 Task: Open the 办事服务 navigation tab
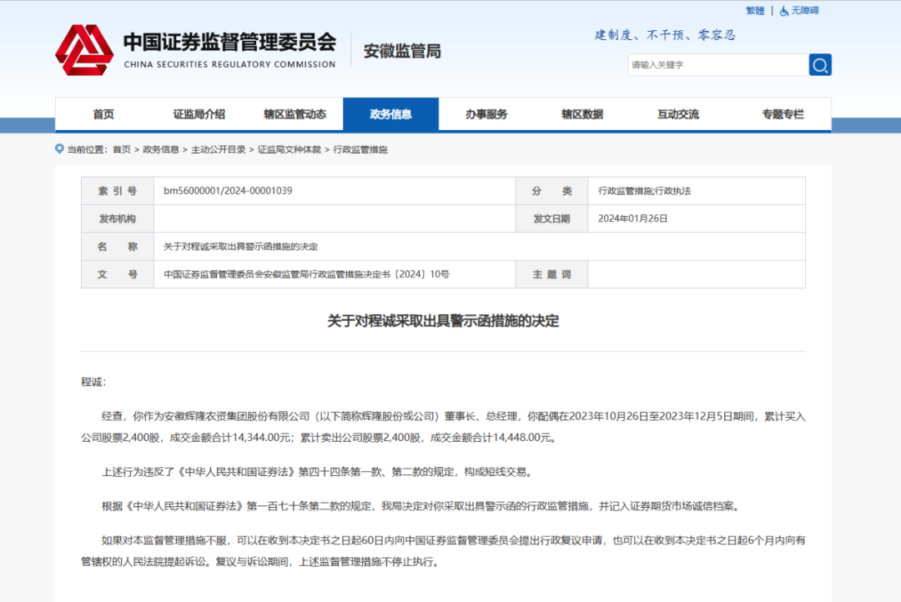click(486, 114)
